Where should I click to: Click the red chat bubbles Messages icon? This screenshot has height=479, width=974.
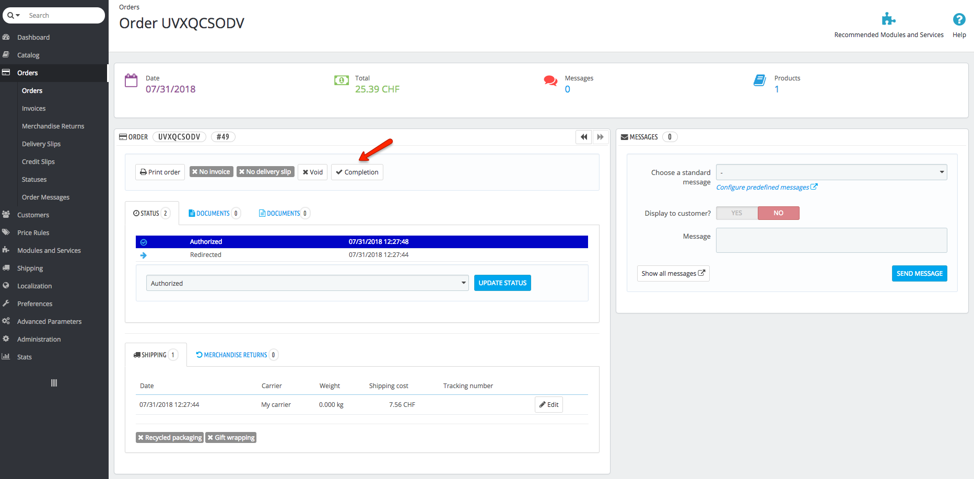tap(550, 81)
